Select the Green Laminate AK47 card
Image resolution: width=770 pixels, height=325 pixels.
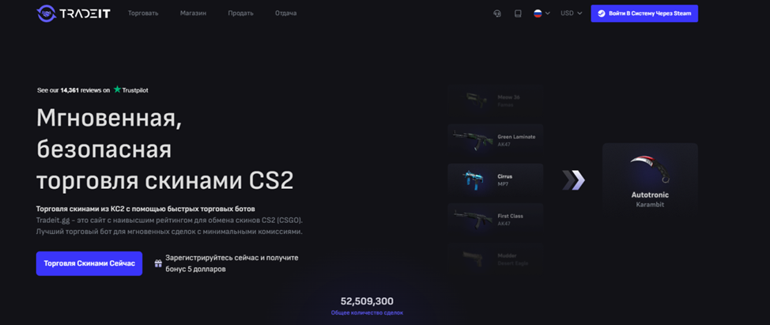[x=495, y=141]
